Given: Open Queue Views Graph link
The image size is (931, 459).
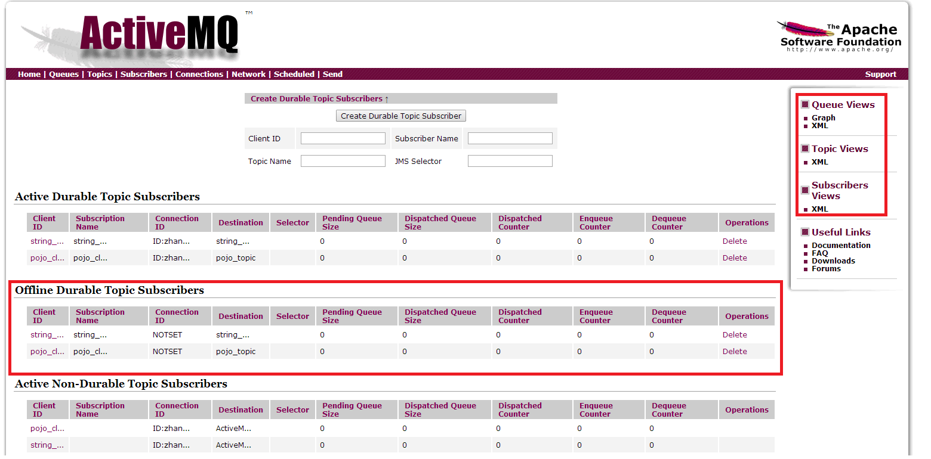Looking at the screenshot, I should 824,118.
